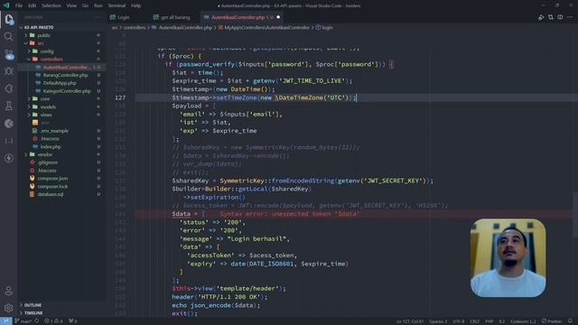
Task: Click the Prettier status bar item
Action: (552, 321)
